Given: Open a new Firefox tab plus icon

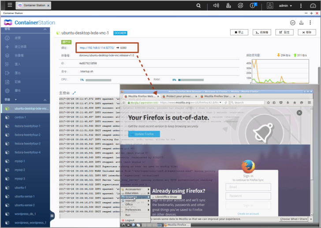Looking at the screenshot, I should pos(240,96).
